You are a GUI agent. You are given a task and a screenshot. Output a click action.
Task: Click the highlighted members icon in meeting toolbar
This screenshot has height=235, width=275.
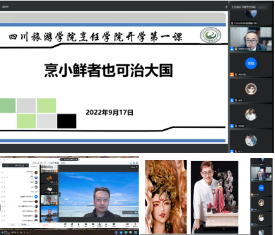click(99, 225)
